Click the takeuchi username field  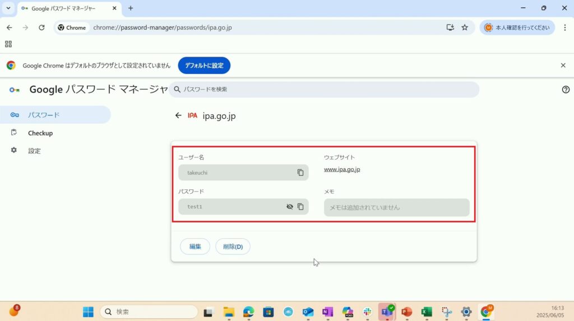(243, 173)
